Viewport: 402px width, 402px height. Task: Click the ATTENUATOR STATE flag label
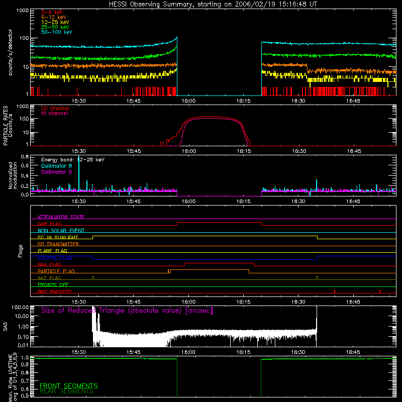pos(61,217)
